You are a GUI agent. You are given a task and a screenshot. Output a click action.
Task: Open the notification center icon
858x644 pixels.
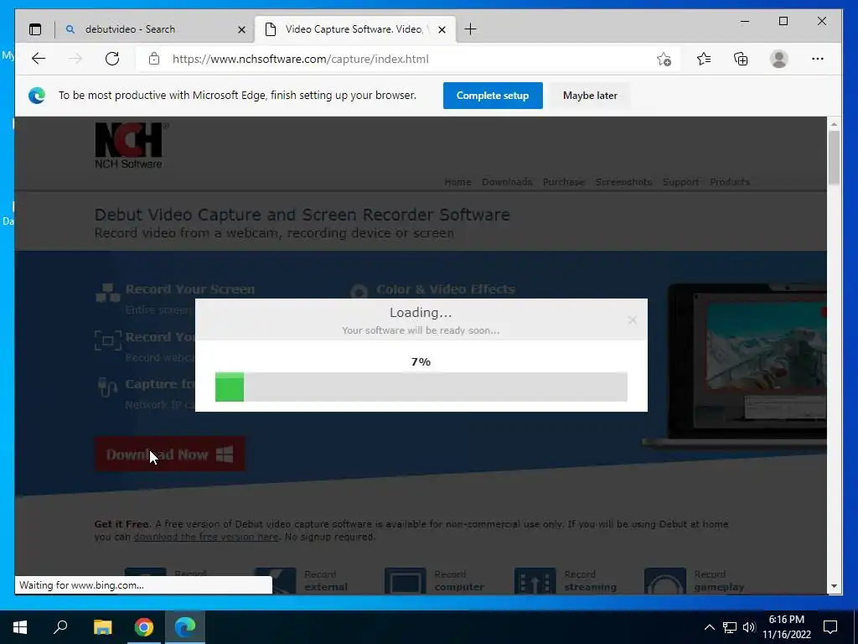click(x=830, y=627)
